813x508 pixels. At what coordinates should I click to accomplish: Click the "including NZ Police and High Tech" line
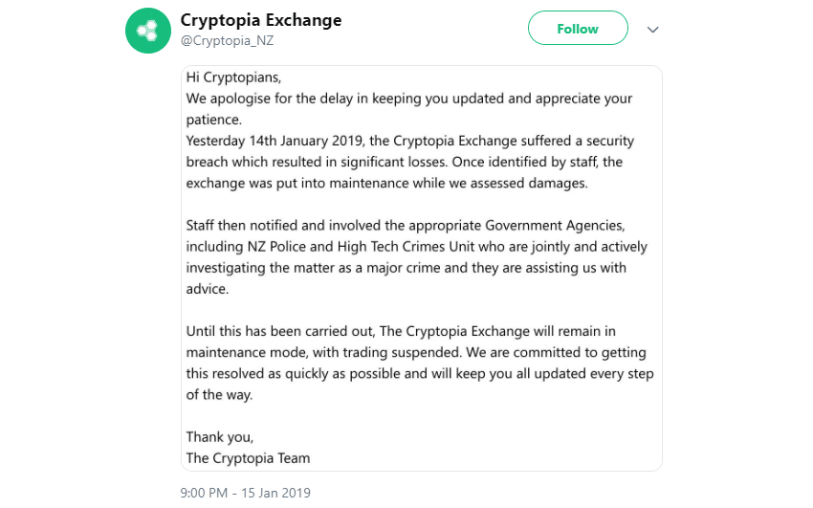416,246
